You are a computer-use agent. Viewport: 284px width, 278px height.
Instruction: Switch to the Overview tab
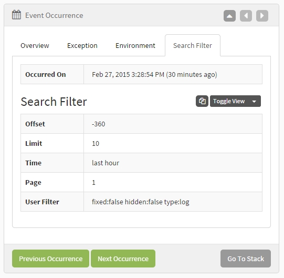[x=35, y=45]
